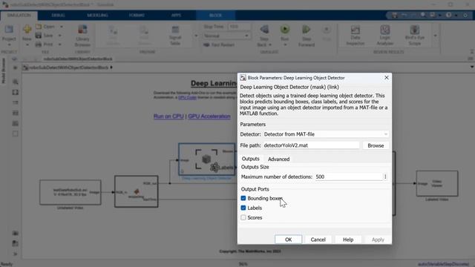Edit the Stop Time field

tap(239, 27)
